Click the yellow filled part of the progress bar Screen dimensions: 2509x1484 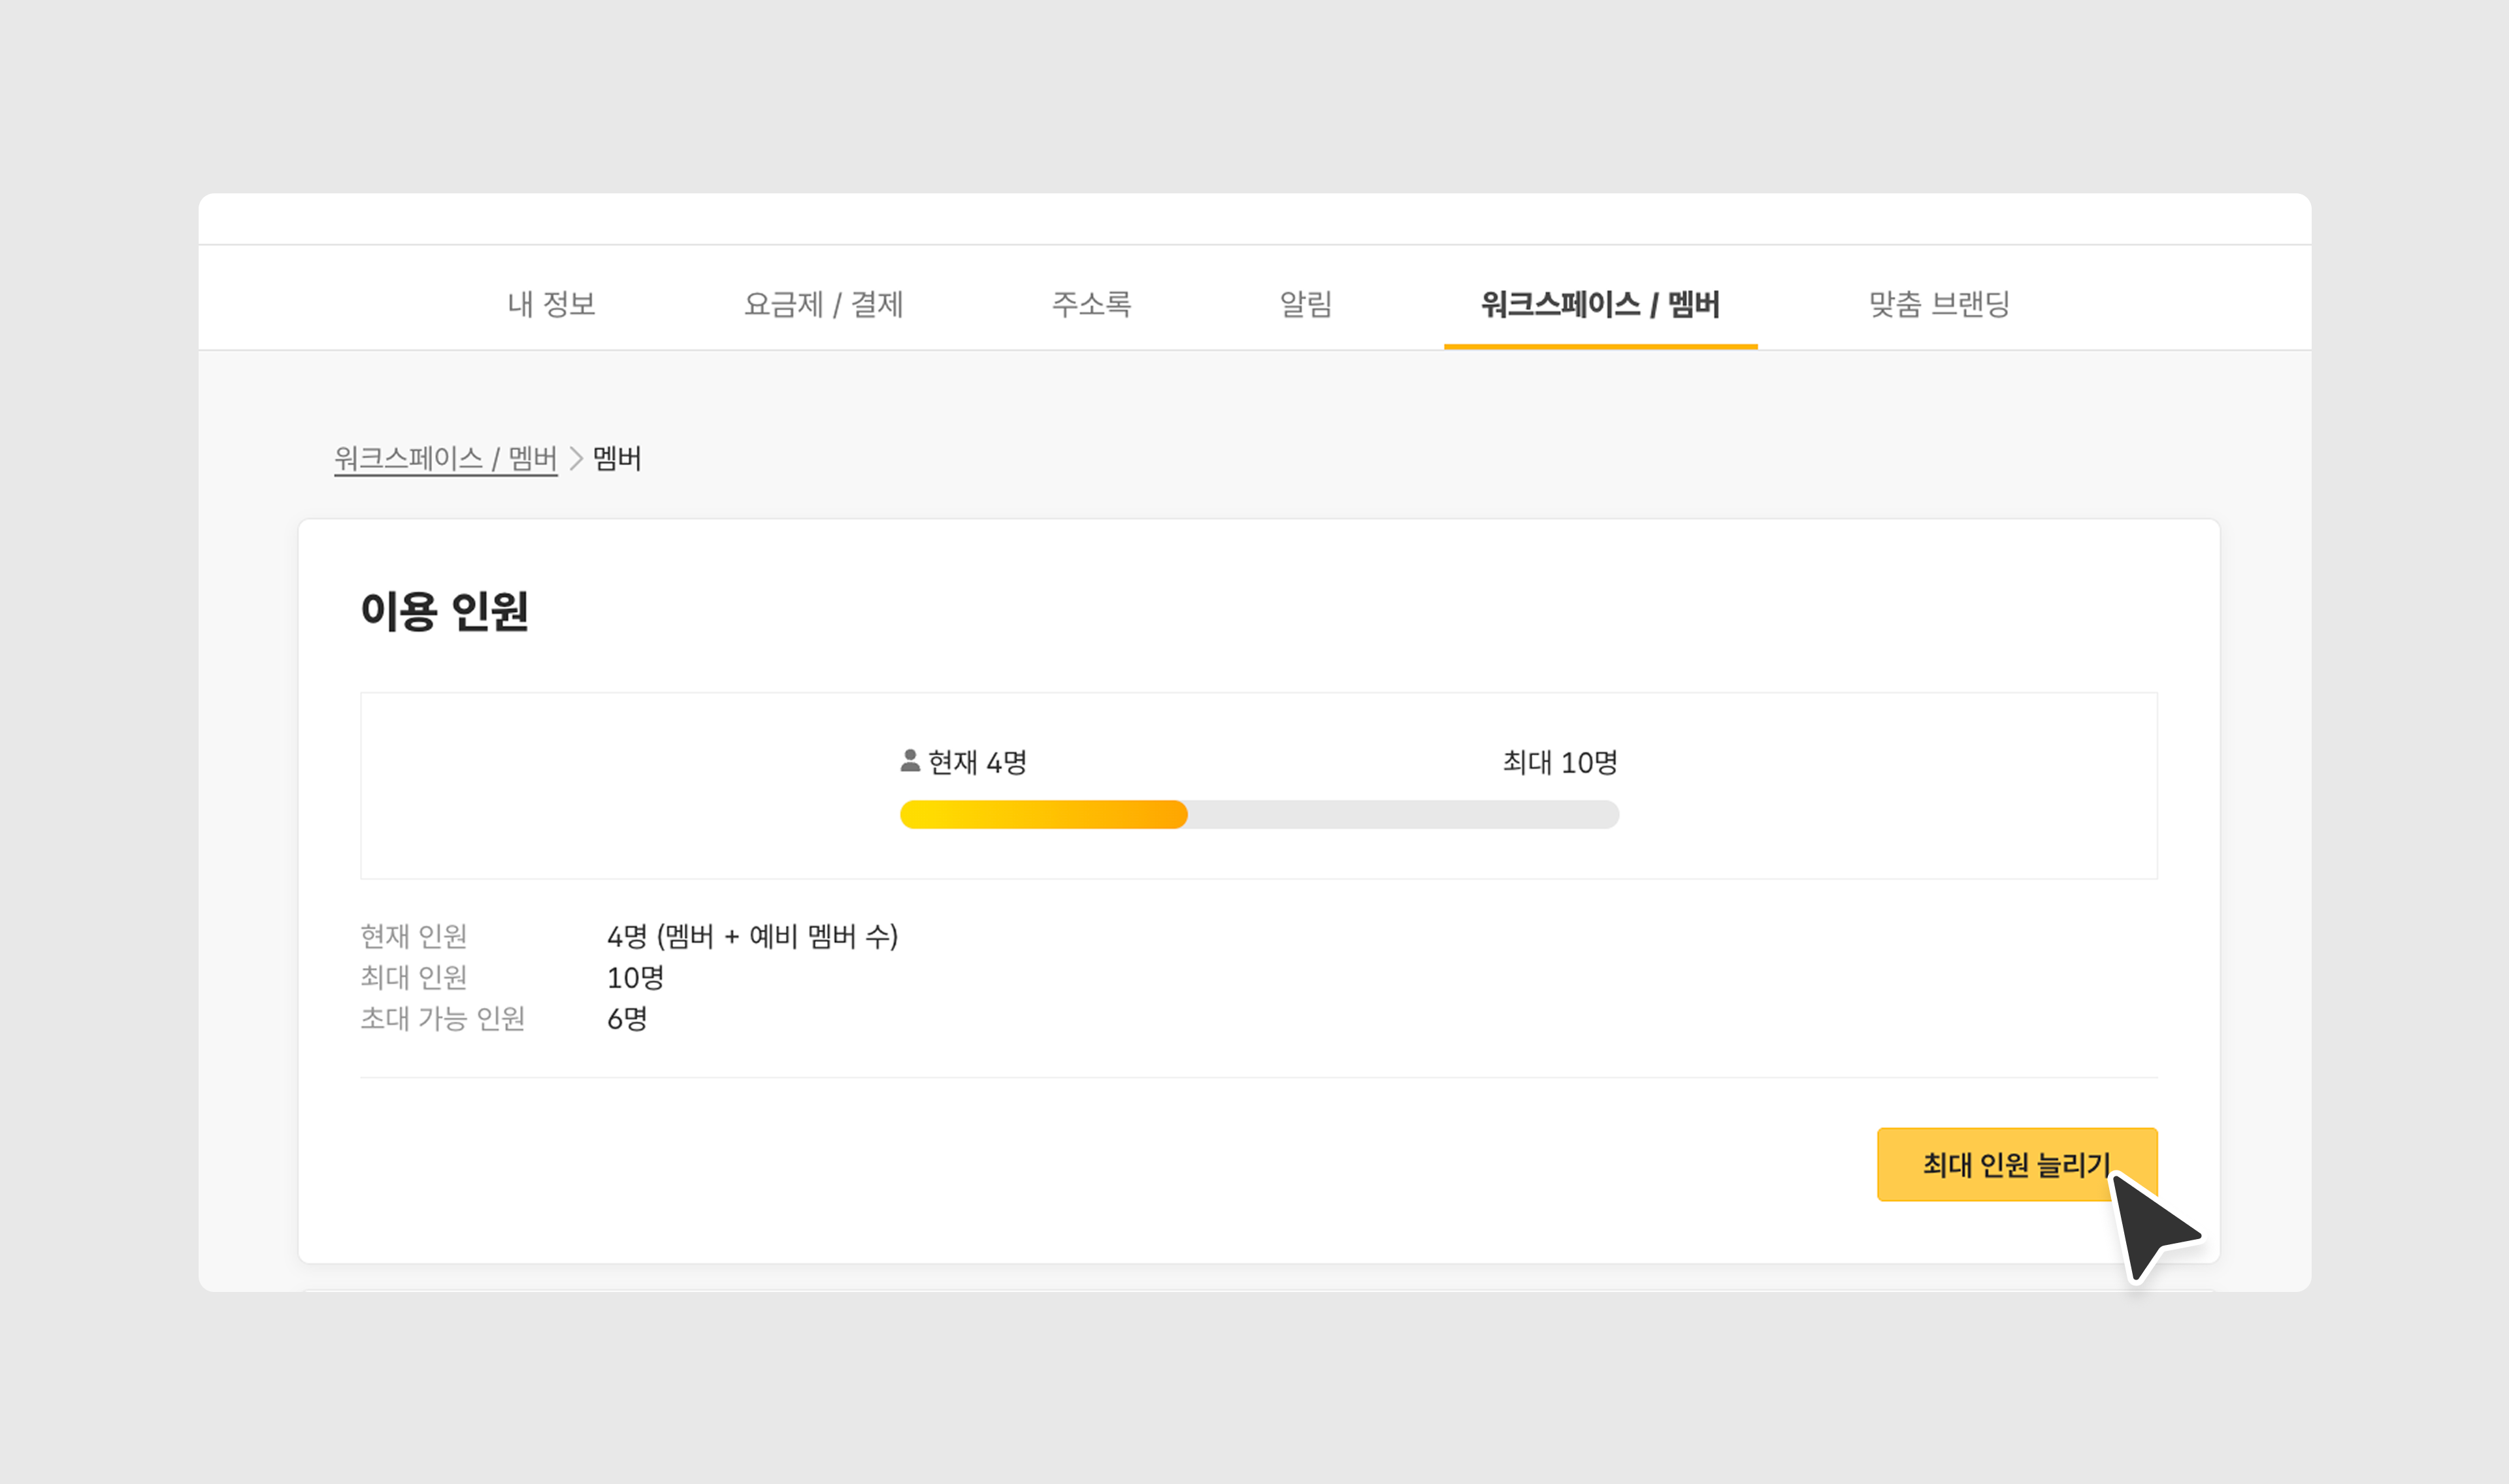point(1043,815)
